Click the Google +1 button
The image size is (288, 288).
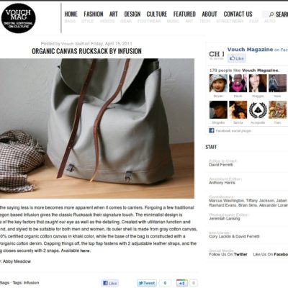182,283
